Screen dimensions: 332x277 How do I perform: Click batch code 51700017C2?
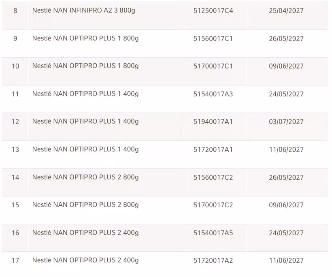point(213,205)
